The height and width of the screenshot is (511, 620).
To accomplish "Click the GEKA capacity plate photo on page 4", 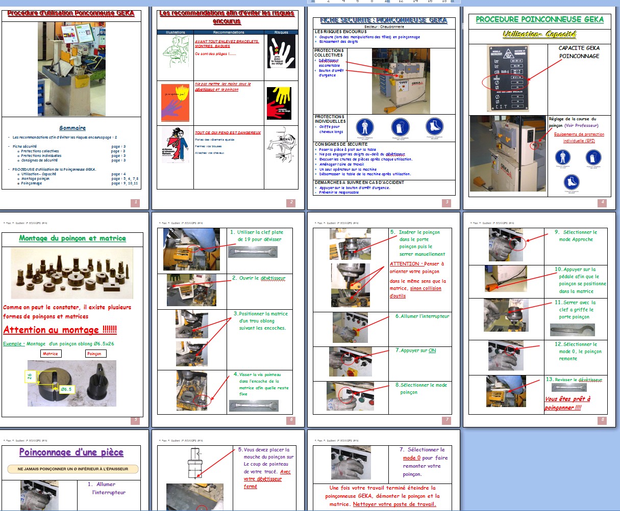I will [507, 78].
